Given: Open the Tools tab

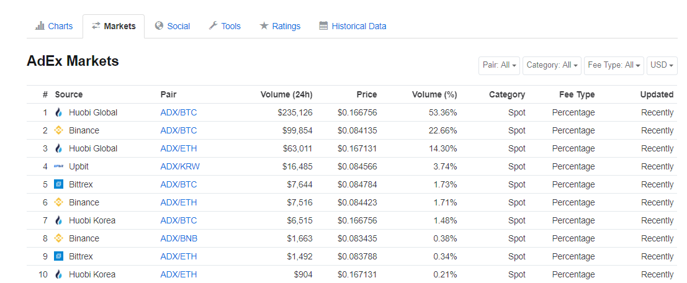Looking at the screenshot, I should pyautogui.click(x=225, y=26).
